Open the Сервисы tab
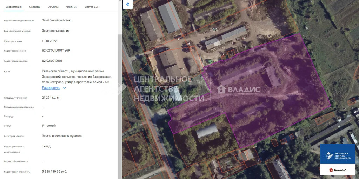 click(x=35, y=7)
